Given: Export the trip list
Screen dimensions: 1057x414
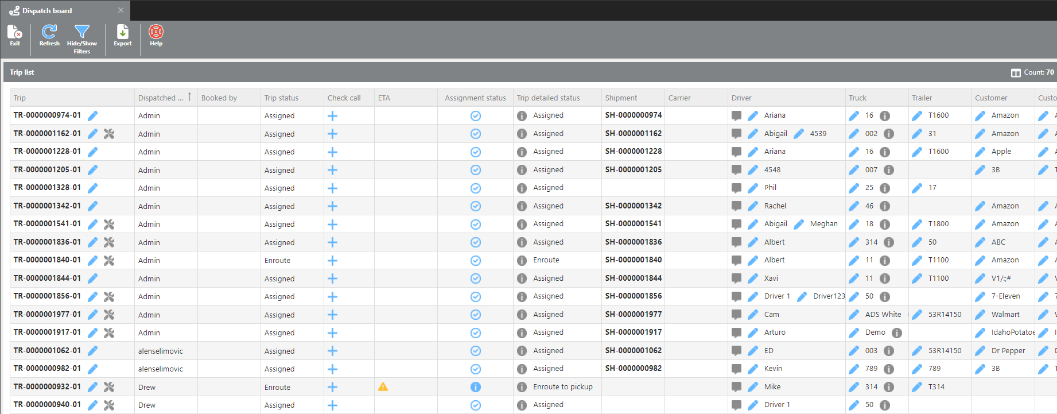Looking at the screenshot, I should (123, 35).
